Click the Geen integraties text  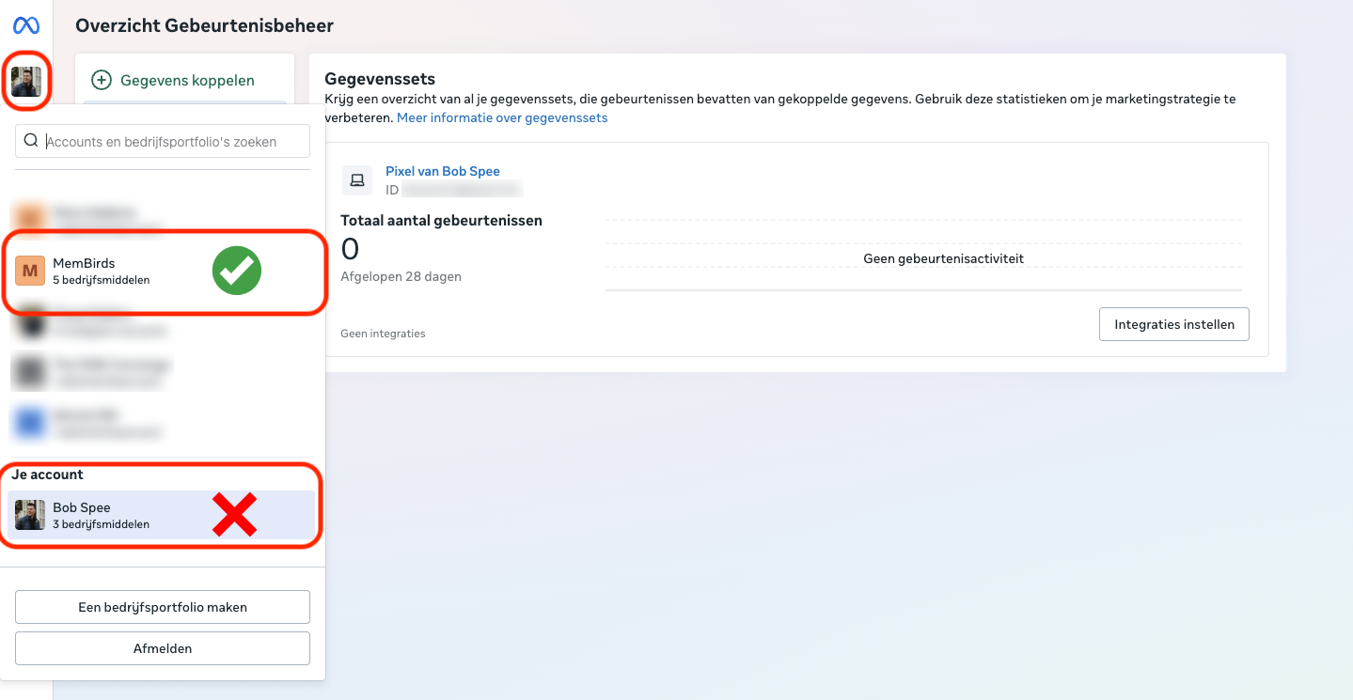(x=383, y=334)
